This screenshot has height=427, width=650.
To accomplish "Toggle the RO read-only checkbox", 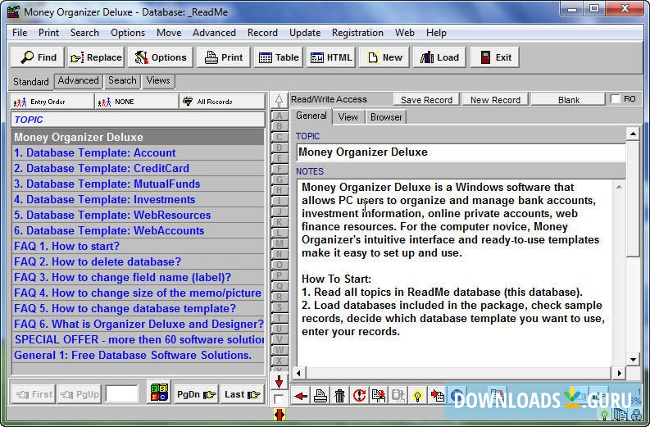I will point(616,99).
